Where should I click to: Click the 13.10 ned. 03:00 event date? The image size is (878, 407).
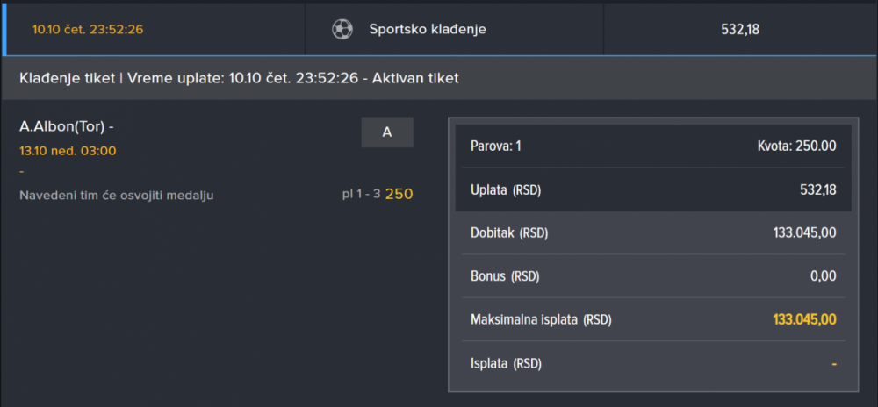(68, 151)
